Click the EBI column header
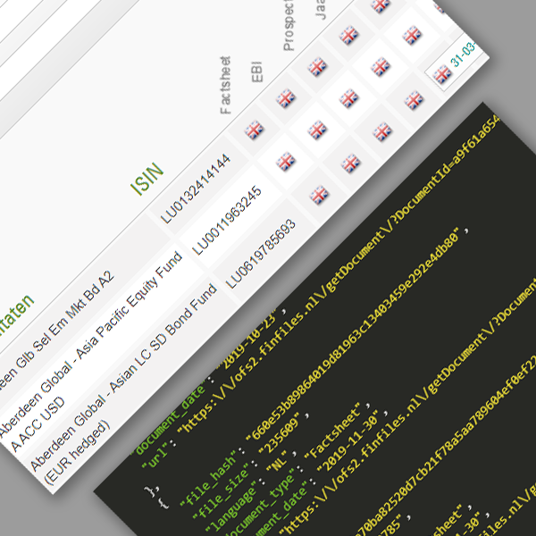Screen dimensions: 536x536 [257, 71]
